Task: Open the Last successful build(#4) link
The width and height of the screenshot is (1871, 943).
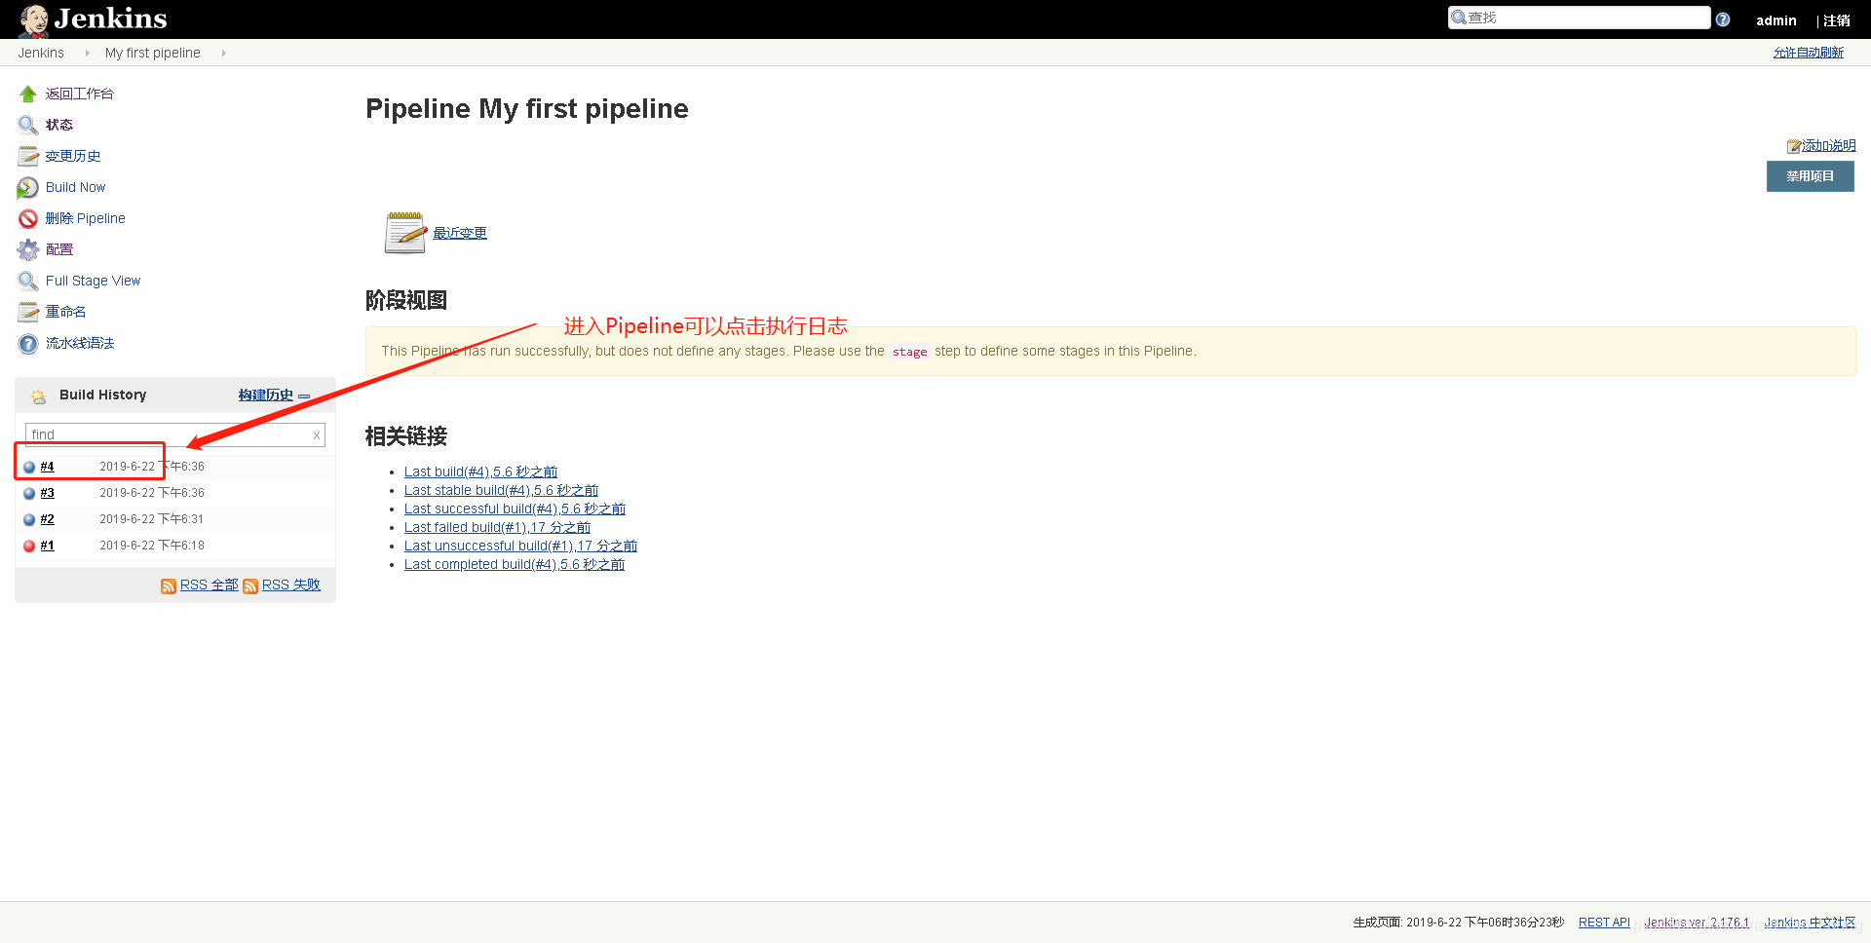Action: pos(515,509)
